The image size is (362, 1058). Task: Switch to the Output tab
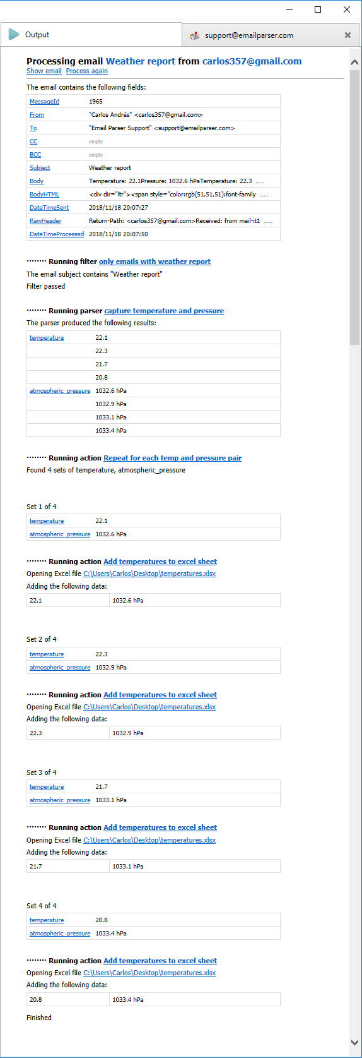tap(91, 35)
